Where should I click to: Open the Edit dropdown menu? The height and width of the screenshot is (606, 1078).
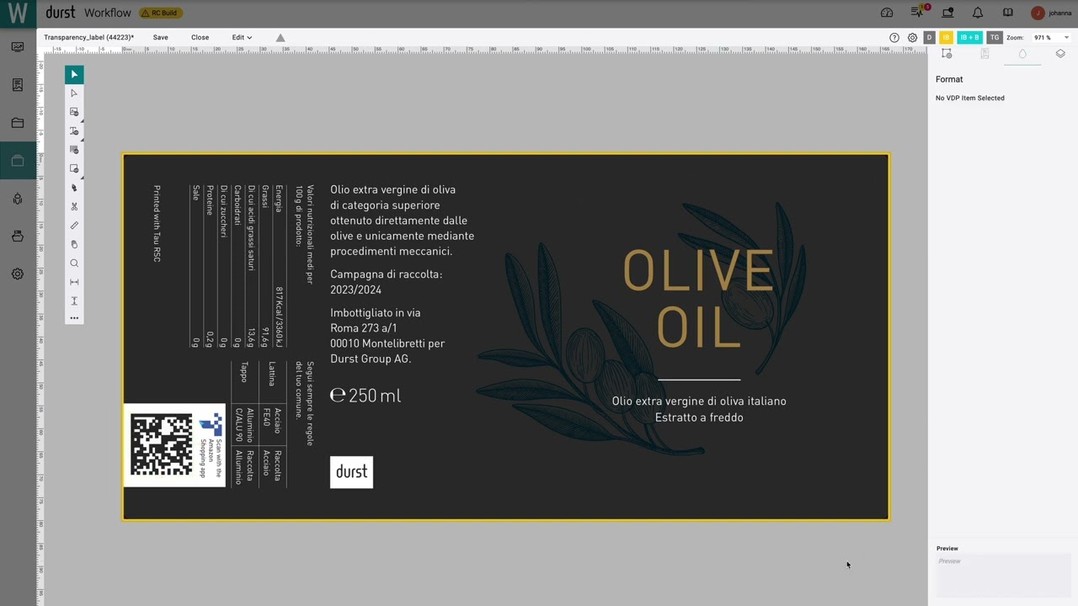pos(242,38)
